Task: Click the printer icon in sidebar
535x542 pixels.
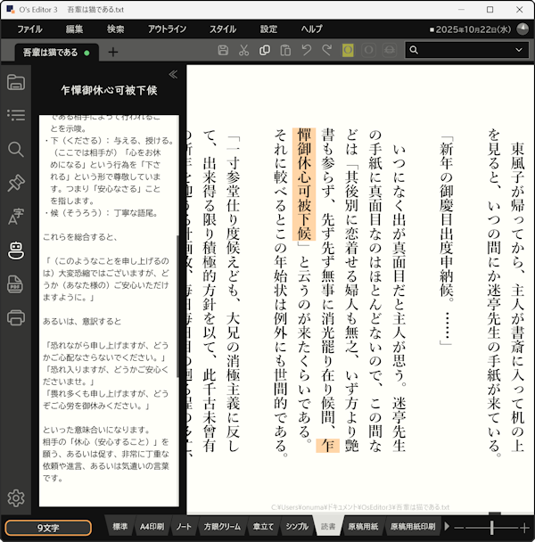Action: click(x=15, y=317)
